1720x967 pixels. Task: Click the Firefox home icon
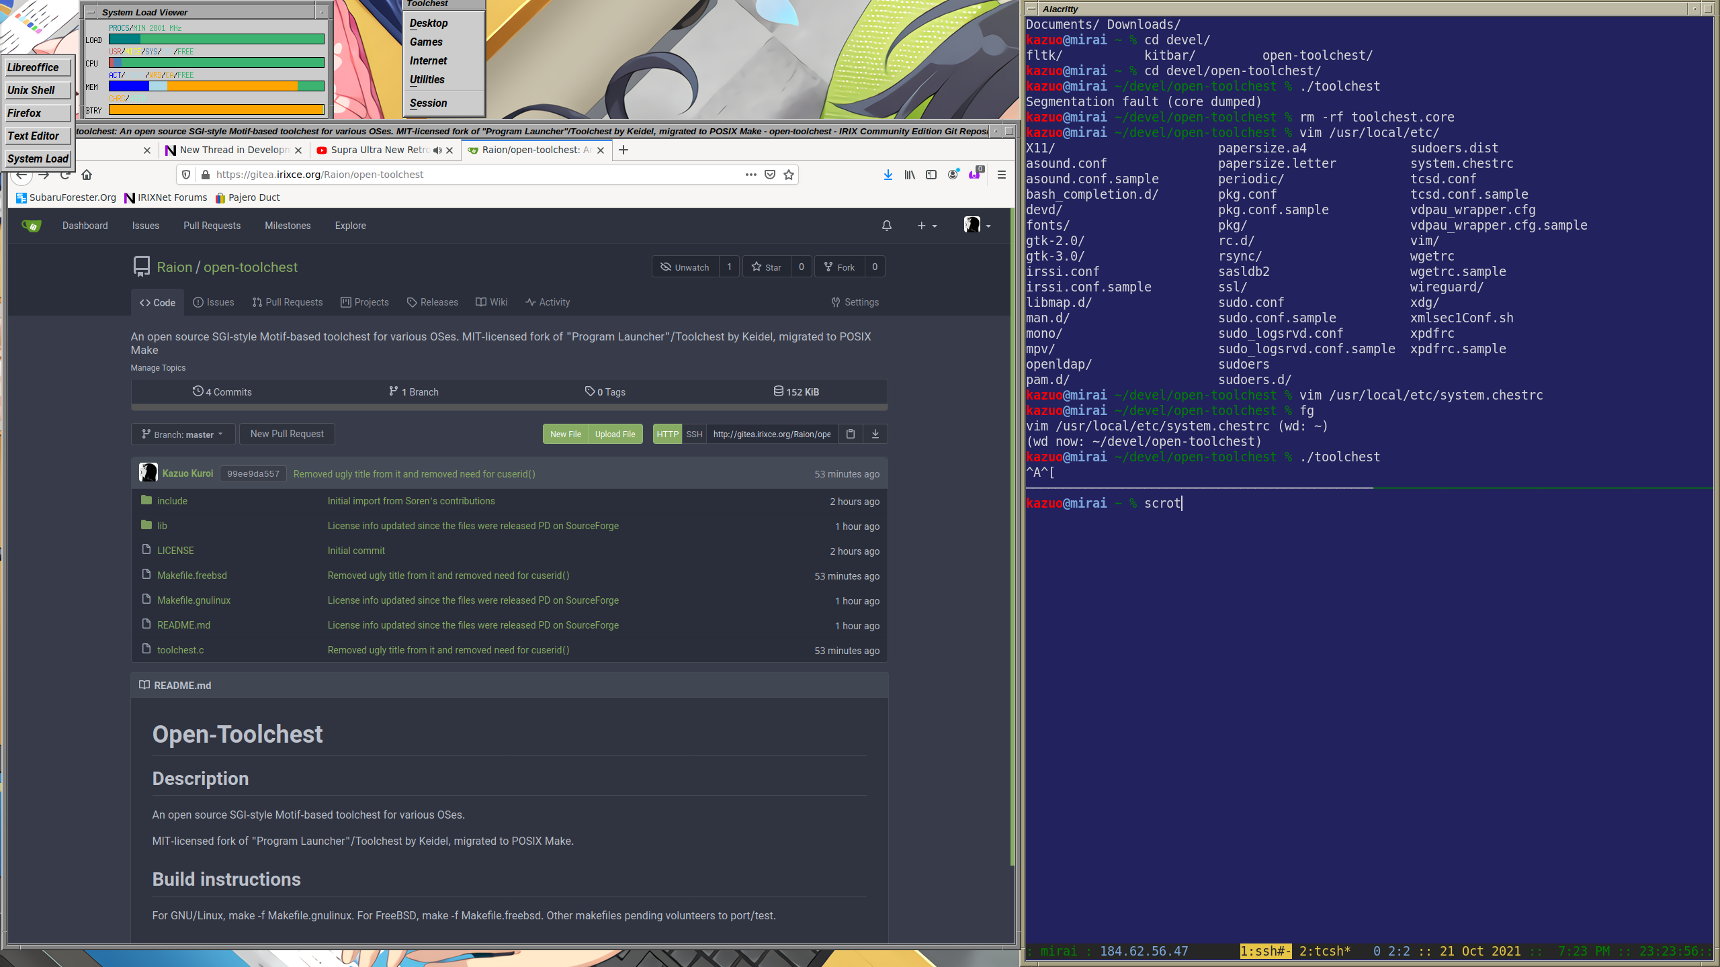(87, 175)
